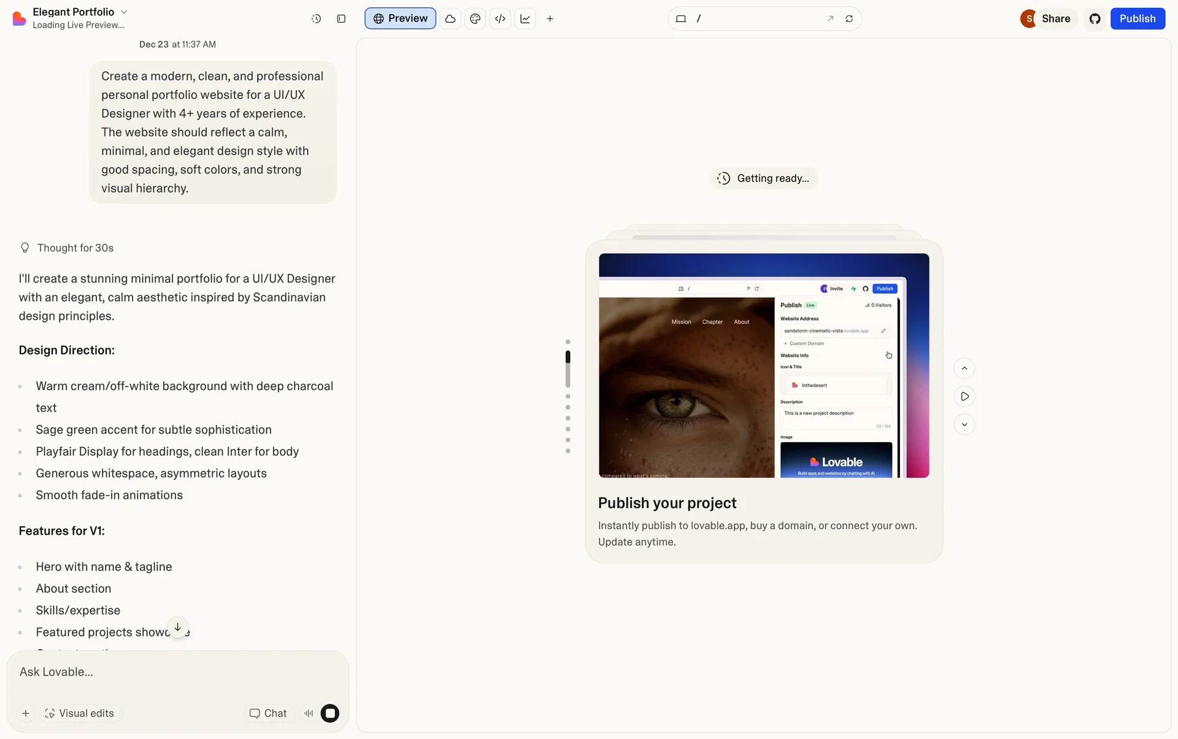
Task: Refresh the preview
Action: pyautogui.click(x=849, y=19)
